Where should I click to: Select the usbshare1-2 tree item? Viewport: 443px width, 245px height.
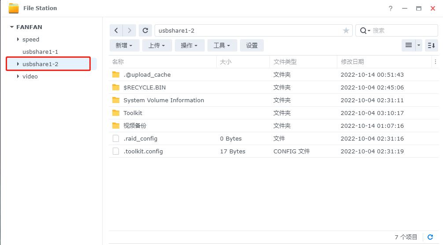point(40,64)
